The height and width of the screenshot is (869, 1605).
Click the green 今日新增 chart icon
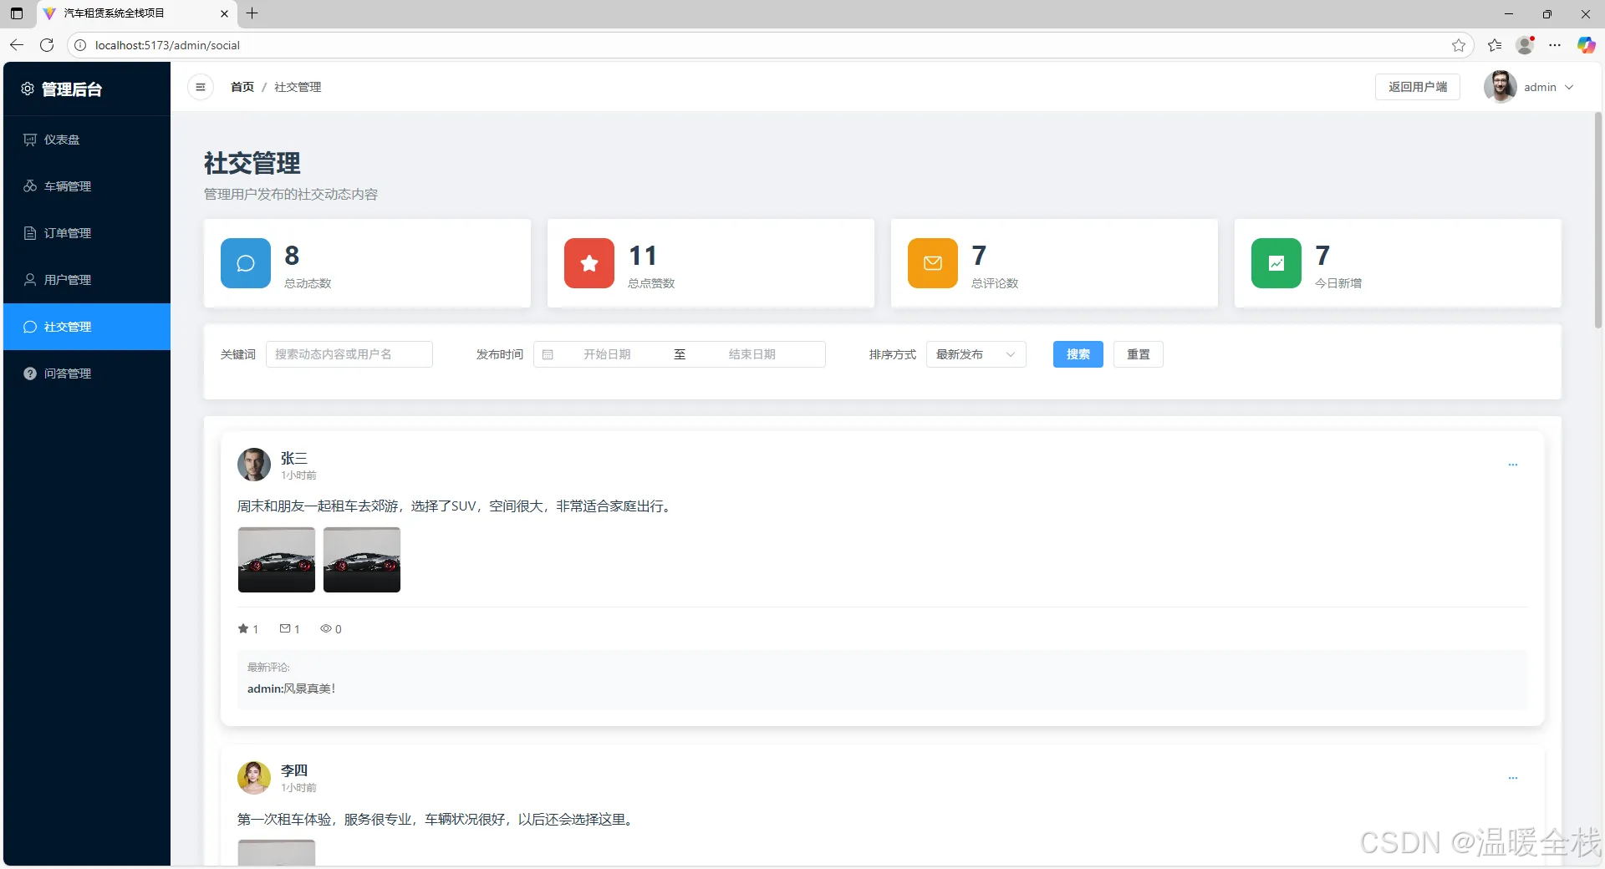coord(1276,263)
